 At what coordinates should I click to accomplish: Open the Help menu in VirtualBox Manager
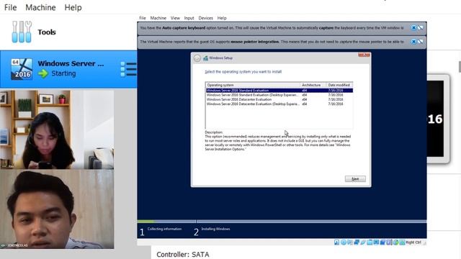point(73,7)
